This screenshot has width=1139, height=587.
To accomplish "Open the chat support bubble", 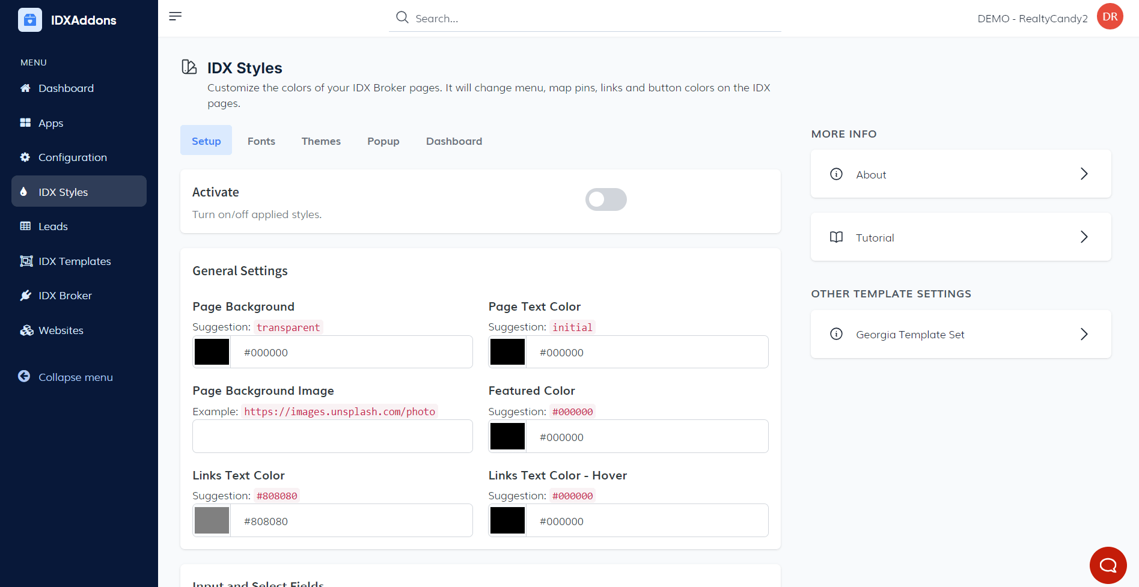I will point(1108,565).
